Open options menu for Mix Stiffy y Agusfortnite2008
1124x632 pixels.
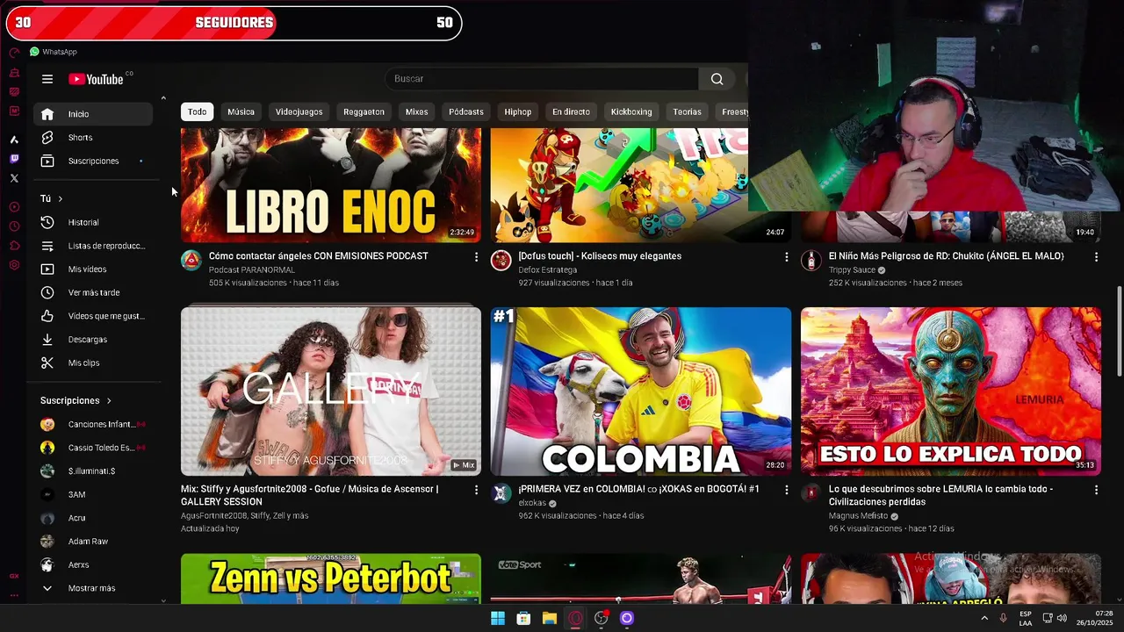click(x=476, y=490)
